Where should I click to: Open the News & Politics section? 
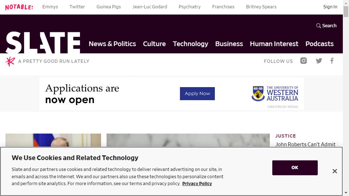[x=112, y=44]
